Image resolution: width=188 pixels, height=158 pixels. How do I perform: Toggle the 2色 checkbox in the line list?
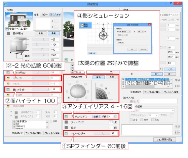tap(14, 122)
